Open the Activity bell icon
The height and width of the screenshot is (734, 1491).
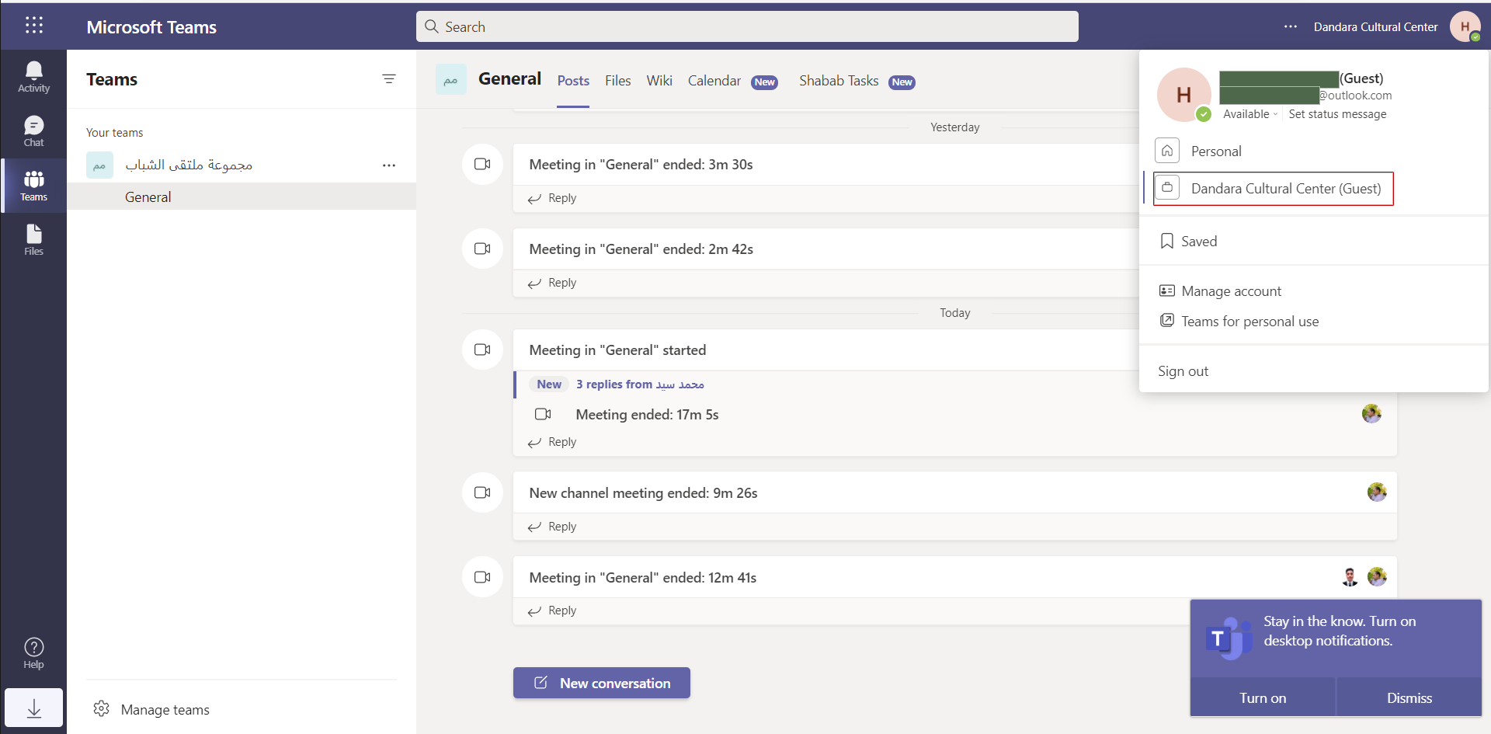coord(33,77)
